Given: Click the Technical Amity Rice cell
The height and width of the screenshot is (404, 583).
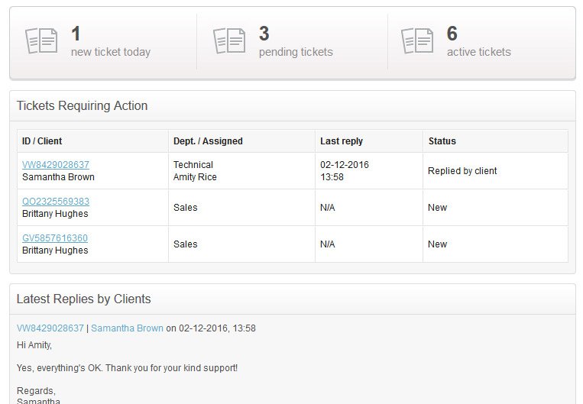Looking at the screenshot, I should pyautogui.click(x=241, y=171).
